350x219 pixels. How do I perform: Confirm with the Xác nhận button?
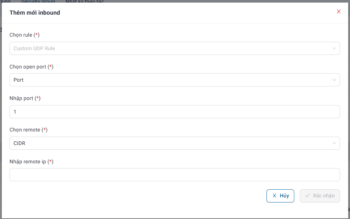[320, 196]
